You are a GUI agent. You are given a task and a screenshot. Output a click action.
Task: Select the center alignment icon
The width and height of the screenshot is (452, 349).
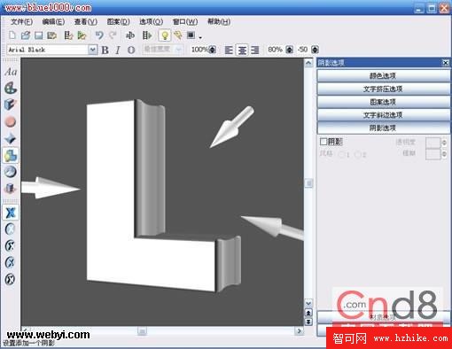tap(242, 50)
